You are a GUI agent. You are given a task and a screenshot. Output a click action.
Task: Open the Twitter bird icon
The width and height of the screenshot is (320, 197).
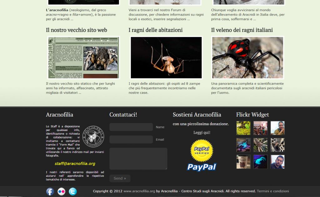tap(72, 191)
